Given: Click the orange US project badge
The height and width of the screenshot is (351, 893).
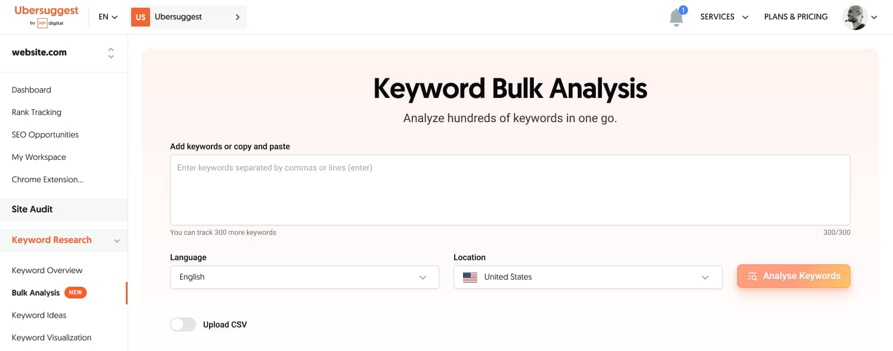Looking at the screenshot, I should tap(141, 17).
